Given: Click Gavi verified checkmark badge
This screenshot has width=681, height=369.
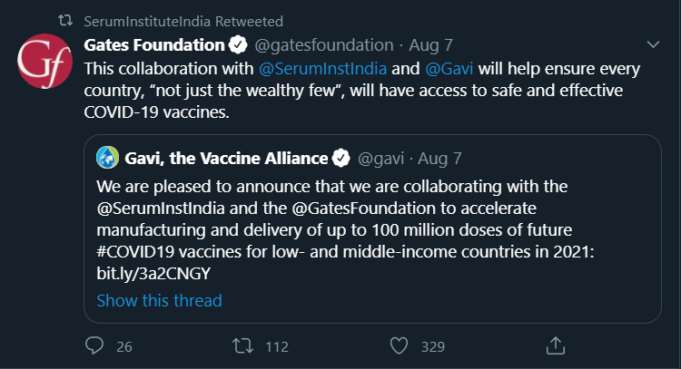Looking at the screenshot, I should [x=341, y=159].
